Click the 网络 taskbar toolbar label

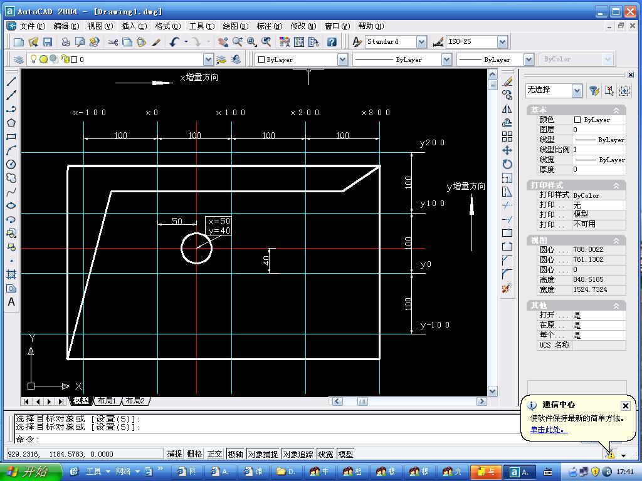tap(123, 472)
